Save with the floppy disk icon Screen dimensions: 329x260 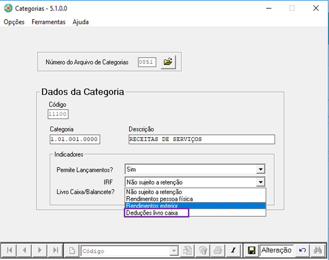click(x=251, y=250)
